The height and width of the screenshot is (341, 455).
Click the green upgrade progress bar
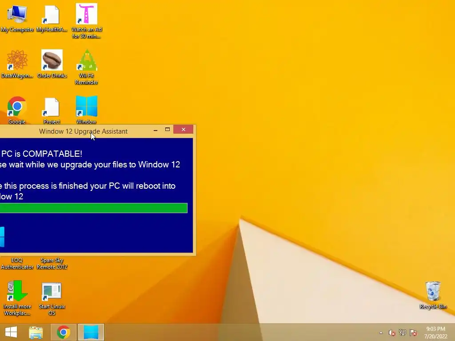coord(94,208)
